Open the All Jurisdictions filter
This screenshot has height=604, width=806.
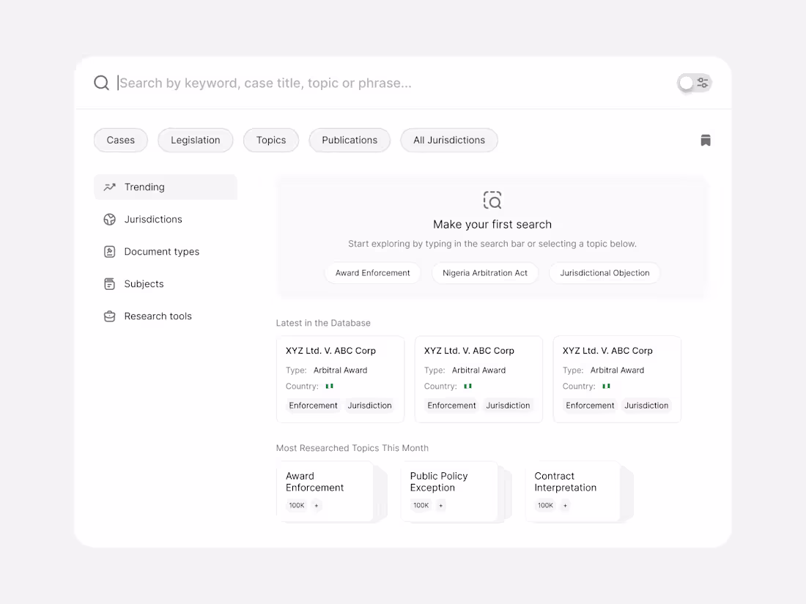449,141
